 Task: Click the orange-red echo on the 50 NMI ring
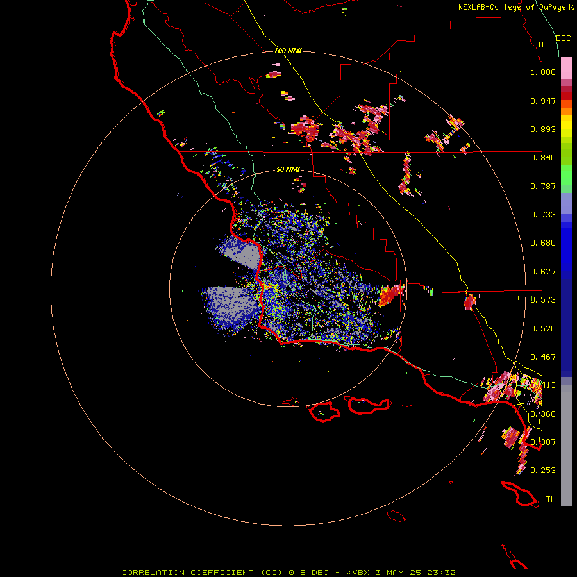(x=390, y=295)
